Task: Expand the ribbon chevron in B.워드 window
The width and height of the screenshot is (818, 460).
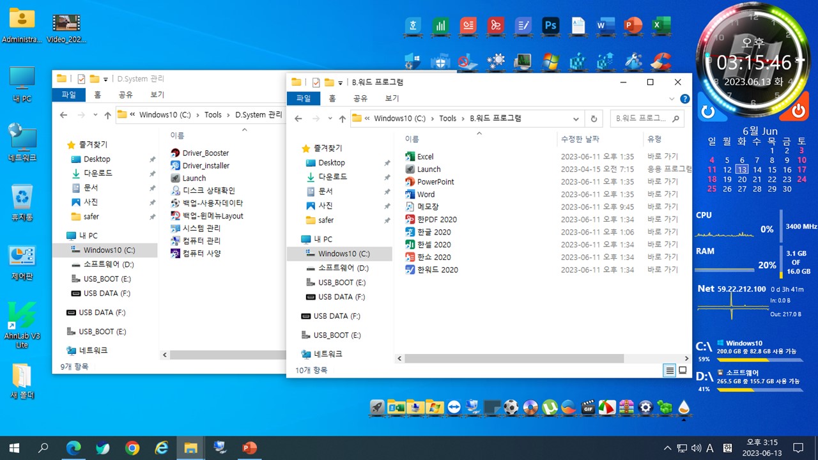Action: tap(671, 99)
